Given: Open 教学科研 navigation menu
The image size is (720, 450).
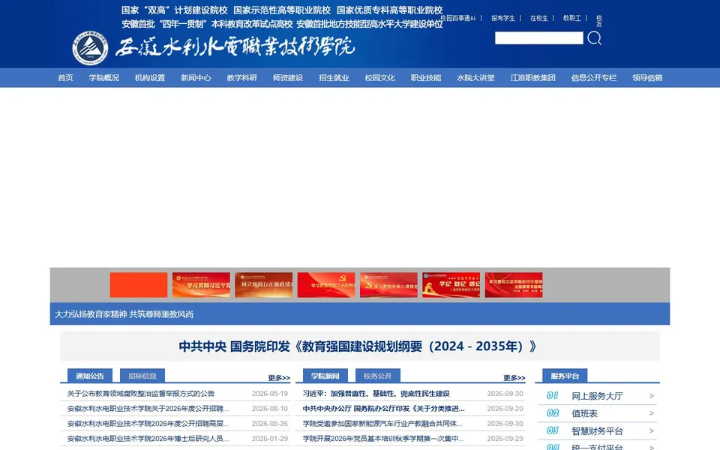Looking at the screenshot, I should 242,77.
